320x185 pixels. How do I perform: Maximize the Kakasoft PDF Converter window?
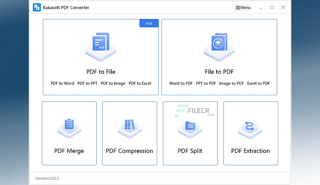(272, 7)
